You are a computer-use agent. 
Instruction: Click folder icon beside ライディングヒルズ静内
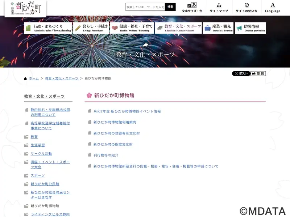pos(26,214)
